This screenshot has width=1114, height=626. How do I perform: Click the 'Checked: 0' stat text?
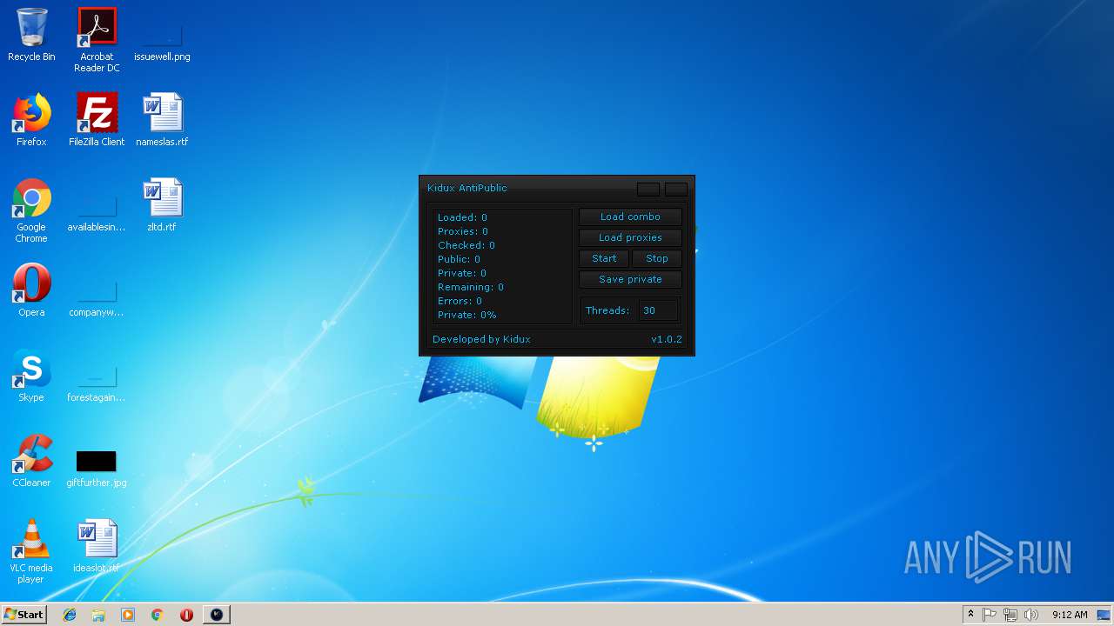click(x=466, y=245)
